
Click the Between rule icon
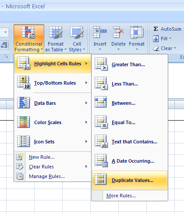[101, 102]
